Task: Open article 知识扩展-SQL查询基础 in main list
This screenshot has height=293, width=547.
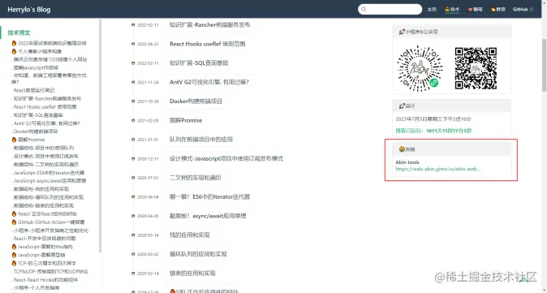Action: coord(199,63)
